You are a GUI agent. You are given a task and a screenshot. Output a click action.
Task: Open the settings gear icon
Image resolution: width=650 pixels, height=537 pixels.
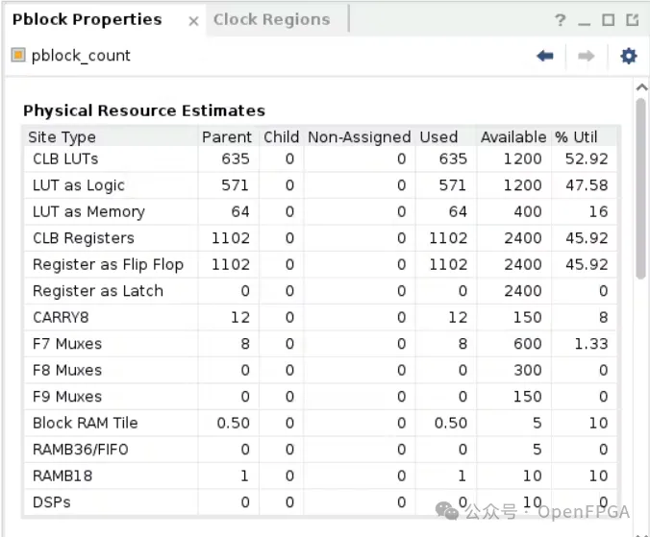(x=628, y=57)
